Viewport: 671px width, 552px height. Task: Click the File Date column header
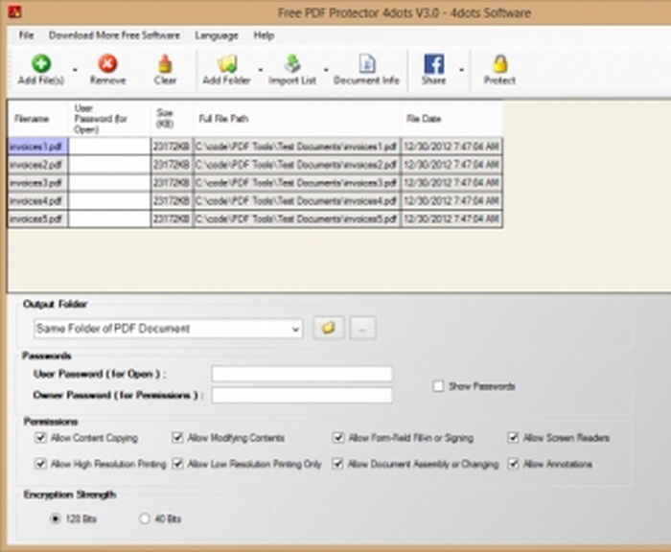pos(451,119)
